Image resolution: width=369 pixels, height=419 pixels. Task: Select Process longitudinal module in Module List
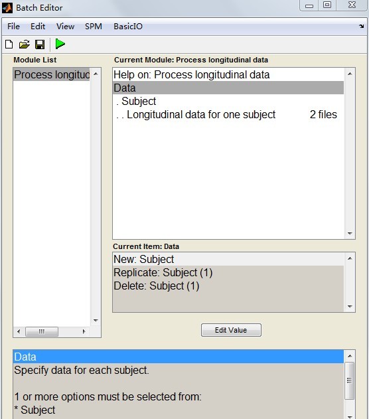[52, 74]
